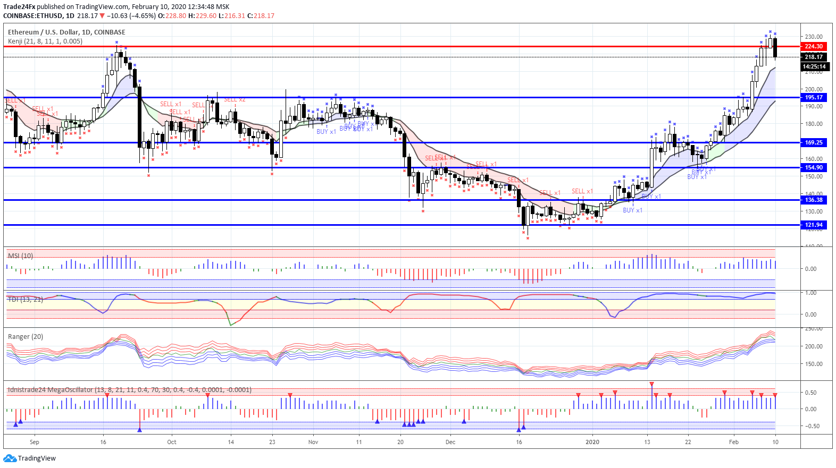Image resolution: width=836 pixels, height=468 pixels.
Task: Click the Kenji (21, 8, 11, 1, 0.005) legend
Action: [45, 41]
